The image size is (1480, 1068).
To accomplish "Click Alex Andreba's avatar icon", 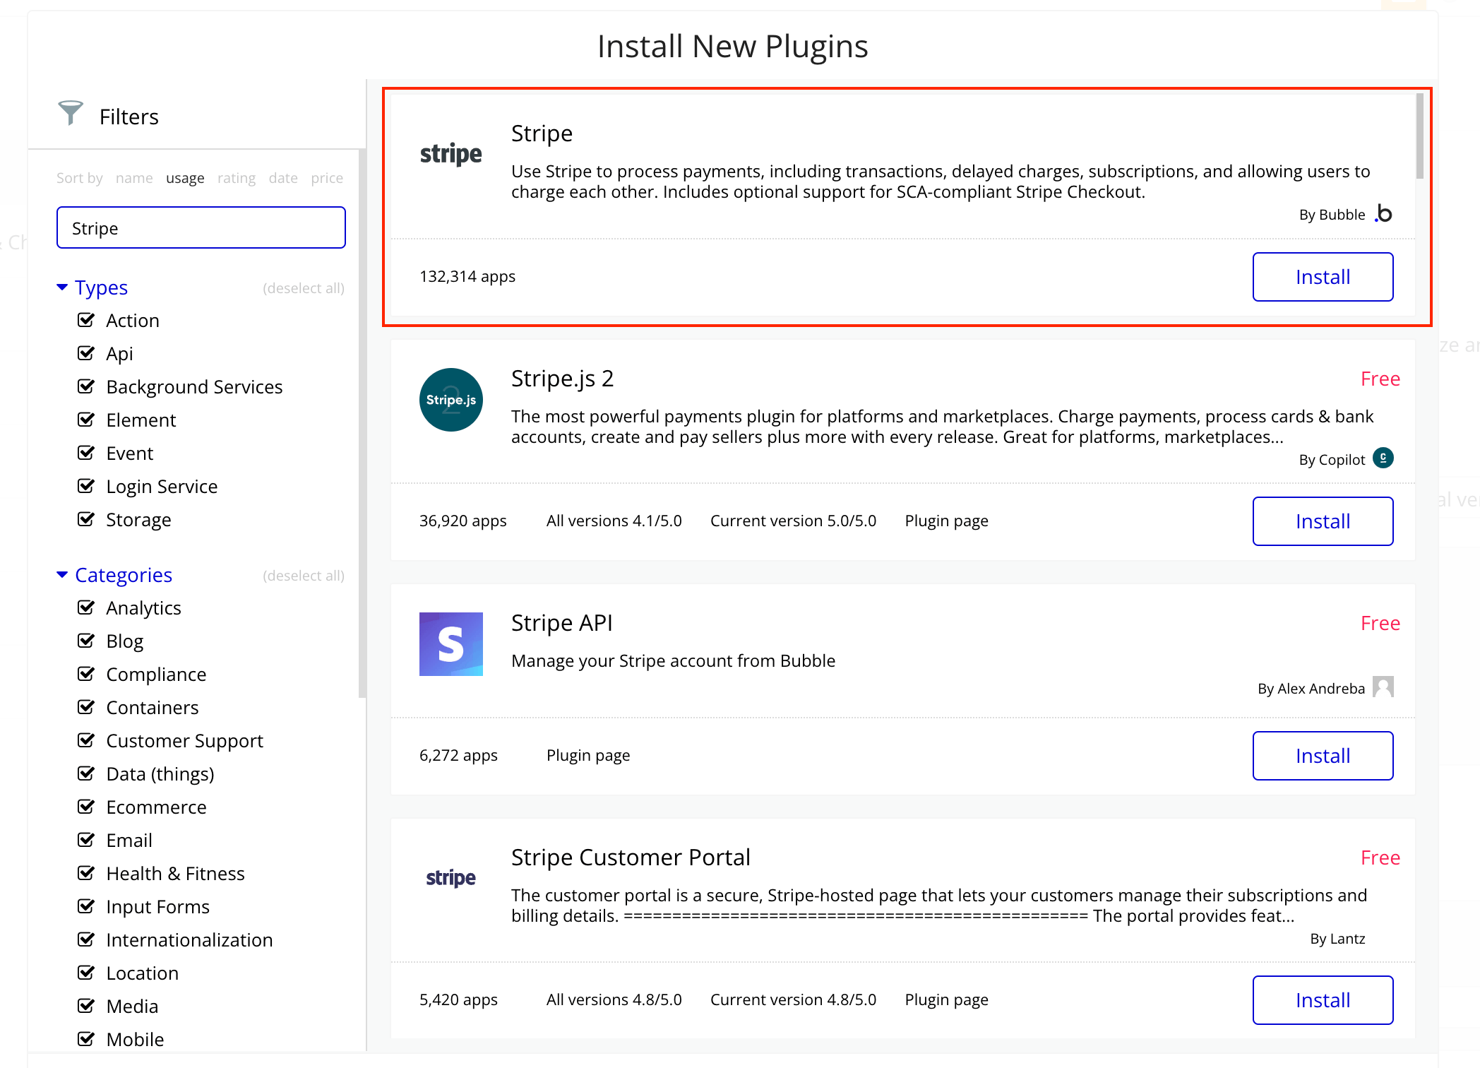I will coord(1383,687).
